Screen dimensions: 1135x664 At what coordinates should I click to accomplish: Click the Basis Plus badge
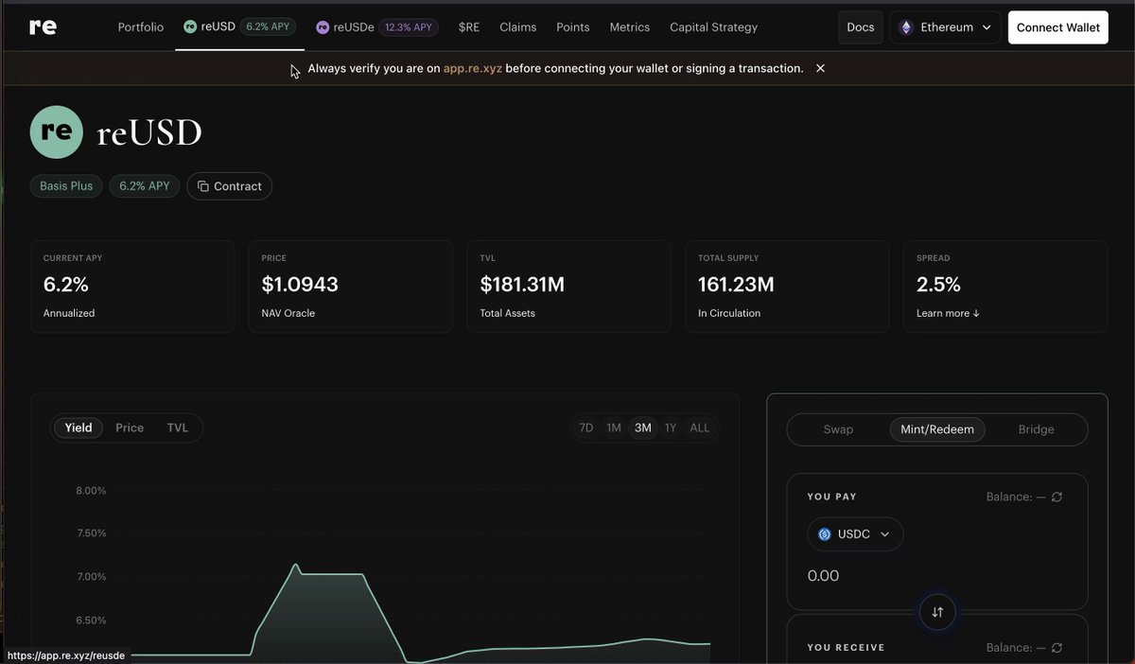pyautogui.click(x=66, y=185)
